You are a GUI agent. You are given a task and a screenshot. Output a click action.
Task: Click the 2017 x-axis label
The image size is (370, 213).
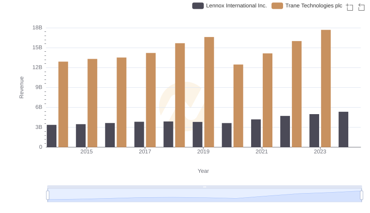coord(145,152)
